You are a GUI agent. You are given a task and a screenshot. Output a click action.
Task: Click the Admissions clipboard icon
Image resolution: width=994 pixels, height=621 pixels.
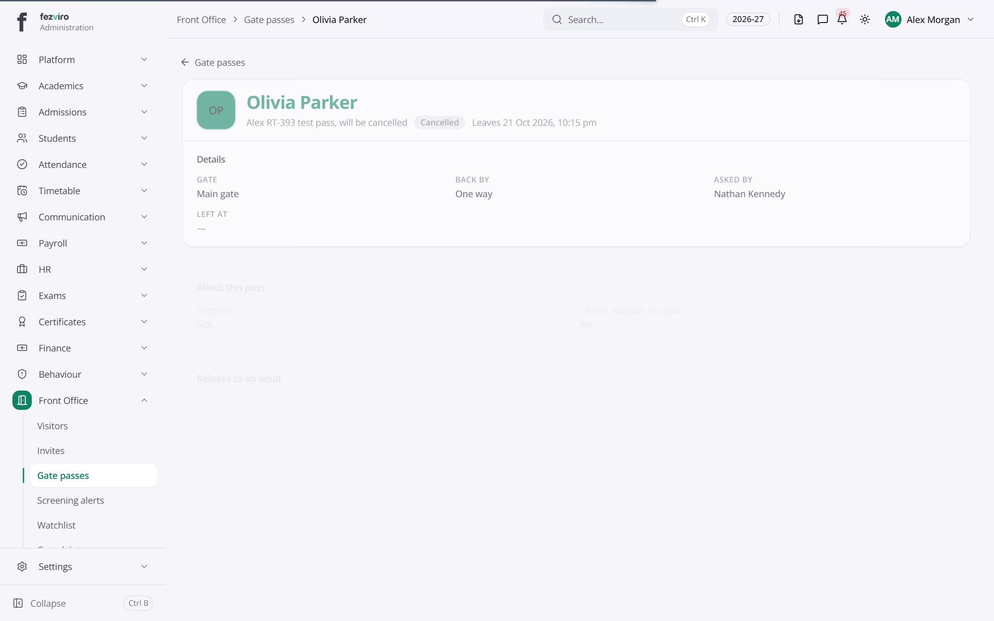(22, 112)
